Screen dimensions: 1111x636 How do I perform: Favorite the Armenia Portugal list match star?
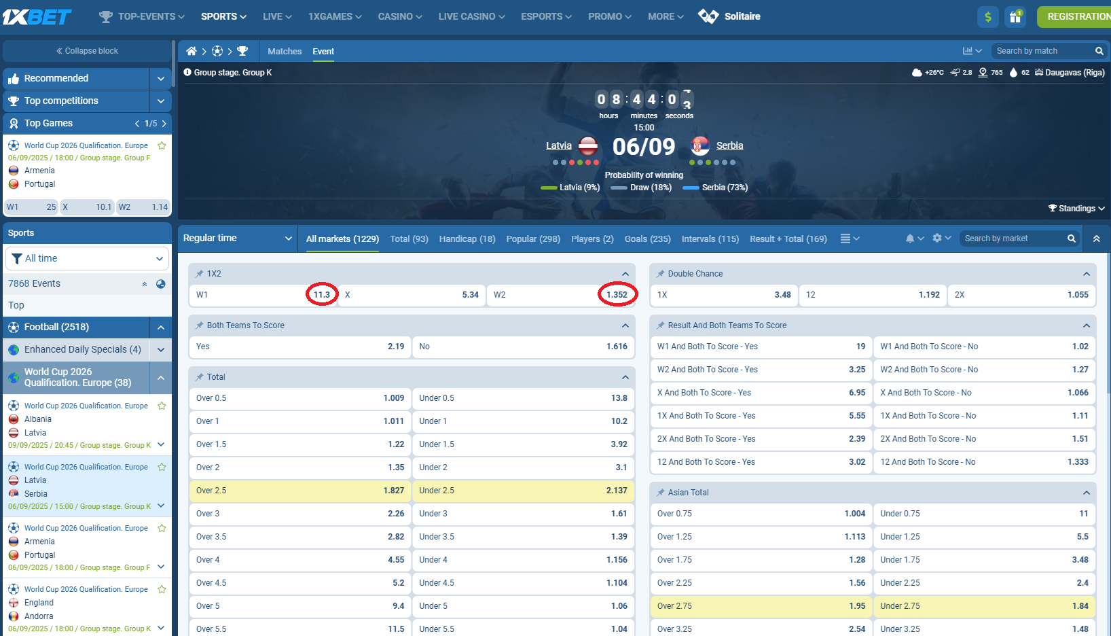(x=162, y=528)
